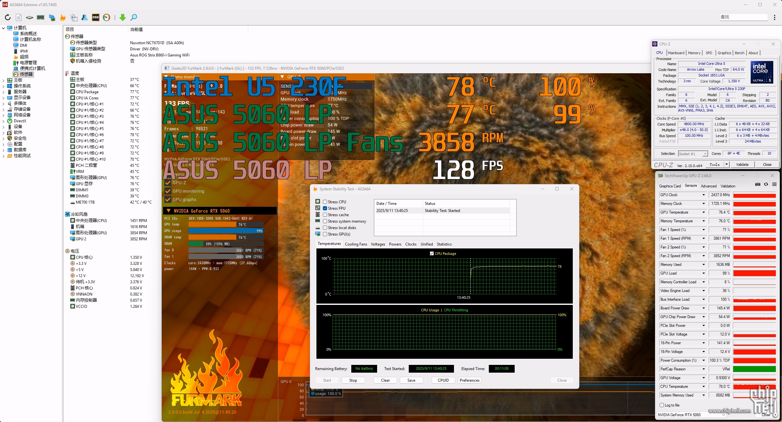The image size is (782, 422).
Task: Click the 安全性 shield icon in tree
Action: [10, 138]
